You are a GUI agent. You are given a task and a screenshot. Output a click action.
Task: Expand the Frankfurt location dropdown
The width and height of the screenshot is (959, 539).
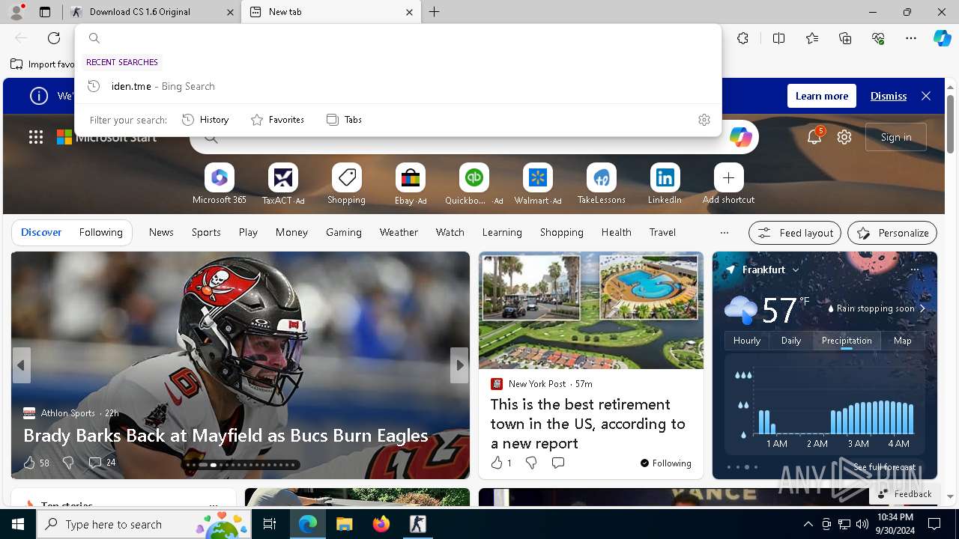pos(796,269)
